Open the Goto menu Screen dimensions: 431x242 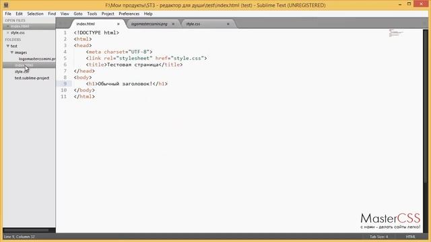pos(78,13)
